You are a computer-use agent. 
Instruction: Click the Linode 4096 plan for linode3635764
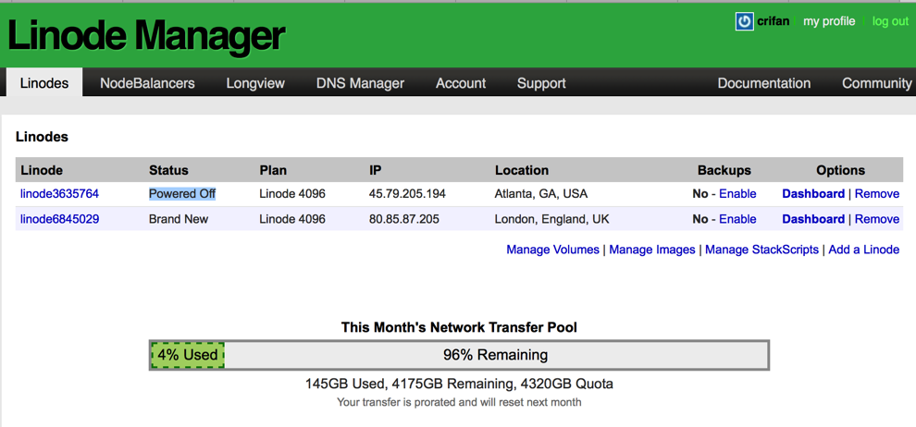(x=292, y=194)
